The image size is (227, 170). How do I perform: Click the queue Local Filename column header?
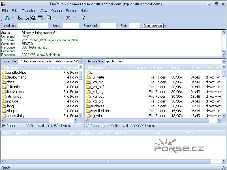point(15,133)
